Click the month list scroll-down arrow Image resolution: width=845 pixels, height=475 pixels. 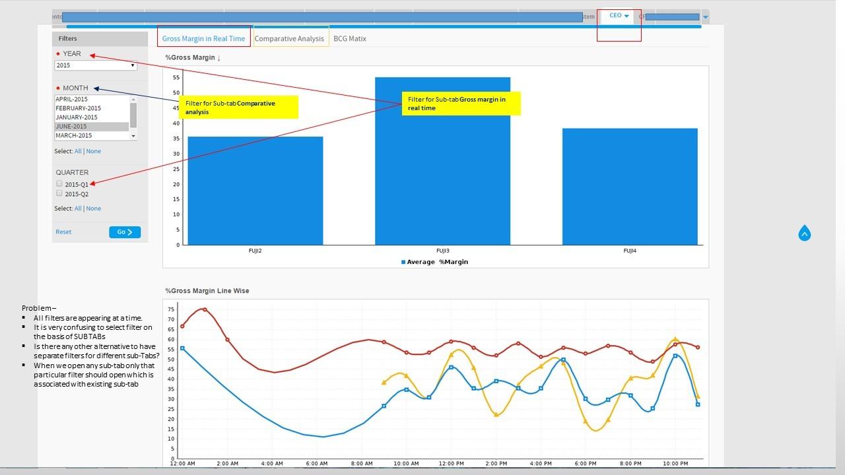[133, 136]
